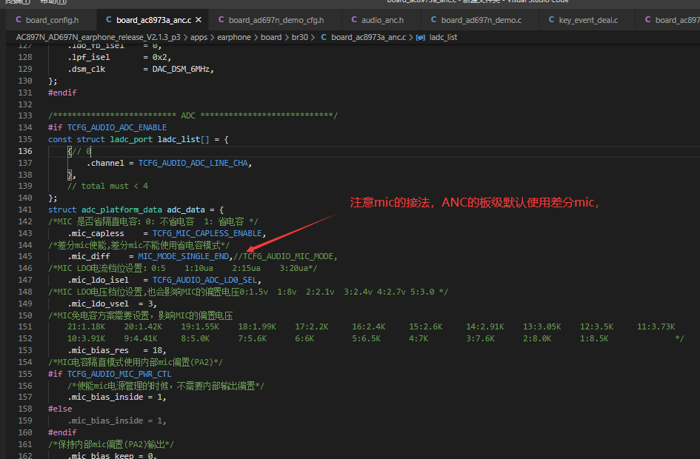Click the adc_platform_data struct name
Image resolution: width=700 pixels, height=459 pixels.
click(x=121, y=210)
